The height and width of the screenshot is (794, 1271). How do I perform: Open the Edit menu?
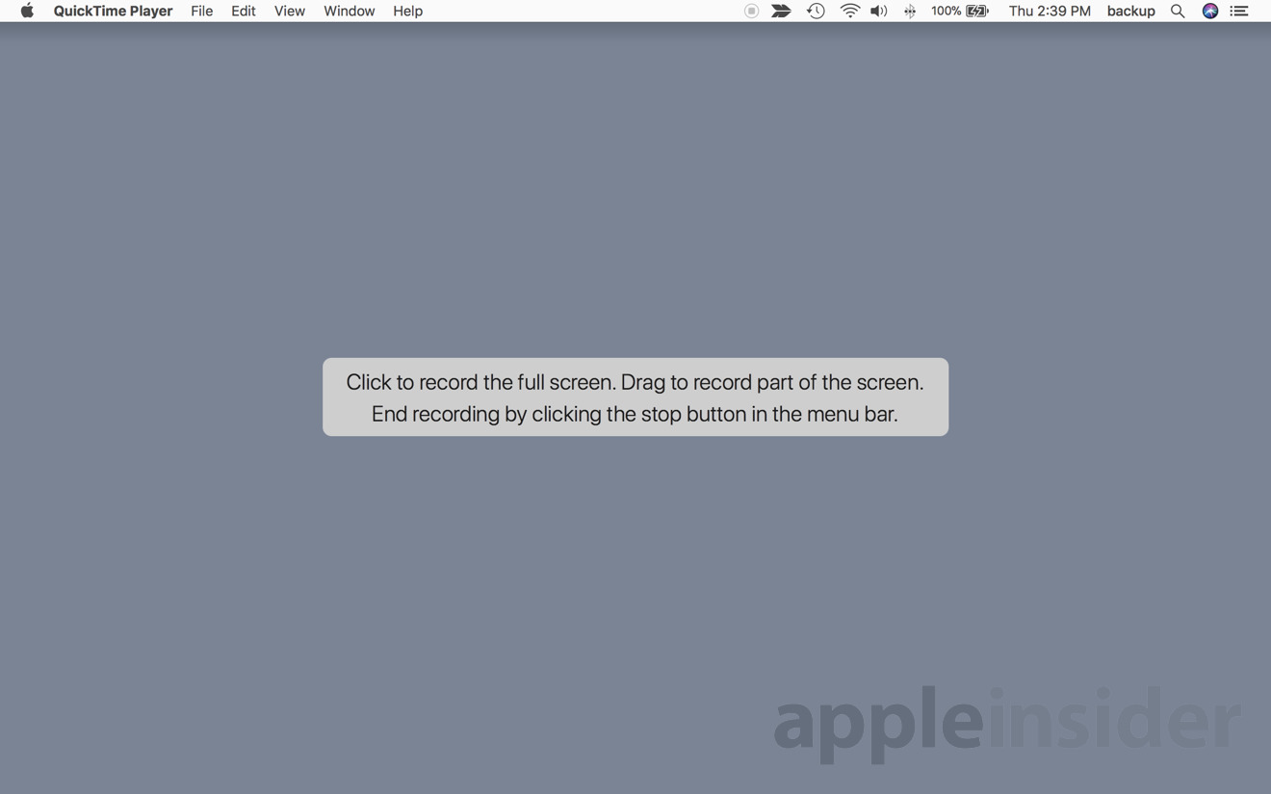(243, 11)
